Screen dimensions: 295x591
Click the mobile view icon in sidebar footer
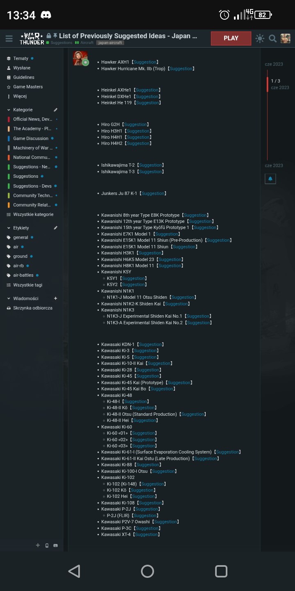point(47,545)
